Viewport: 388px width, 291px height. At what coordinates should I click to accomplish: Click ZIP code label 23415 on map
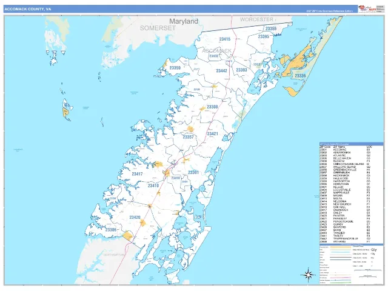[225, 39]
